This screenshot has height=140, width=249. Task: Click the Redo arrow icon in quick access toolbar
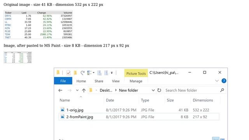point(82,73)
